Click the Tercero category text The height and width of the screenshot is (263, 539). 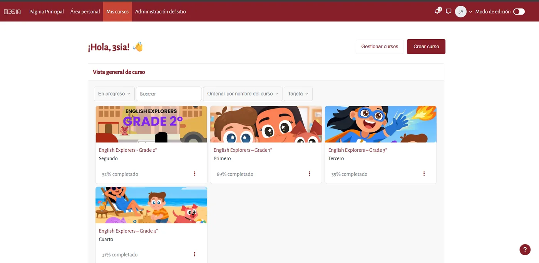(x=336, y=159)
